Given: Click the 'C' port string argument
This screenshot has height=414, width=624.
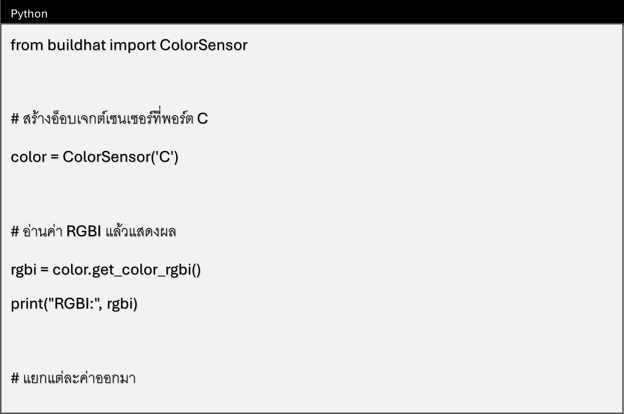Looking at the screenshot, I should click(165, 157).
